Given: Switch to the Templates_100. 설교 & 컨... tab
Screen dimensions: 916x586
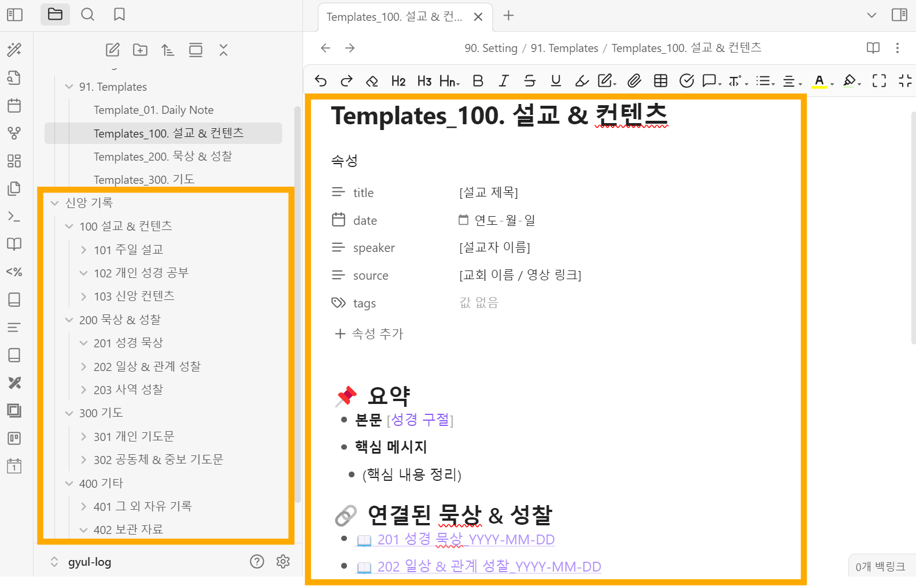Looking at the screenshot, I should click(394, 17).
